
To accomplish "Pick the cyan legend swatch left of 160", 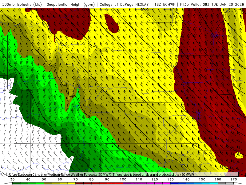I will tap(214, 183).
